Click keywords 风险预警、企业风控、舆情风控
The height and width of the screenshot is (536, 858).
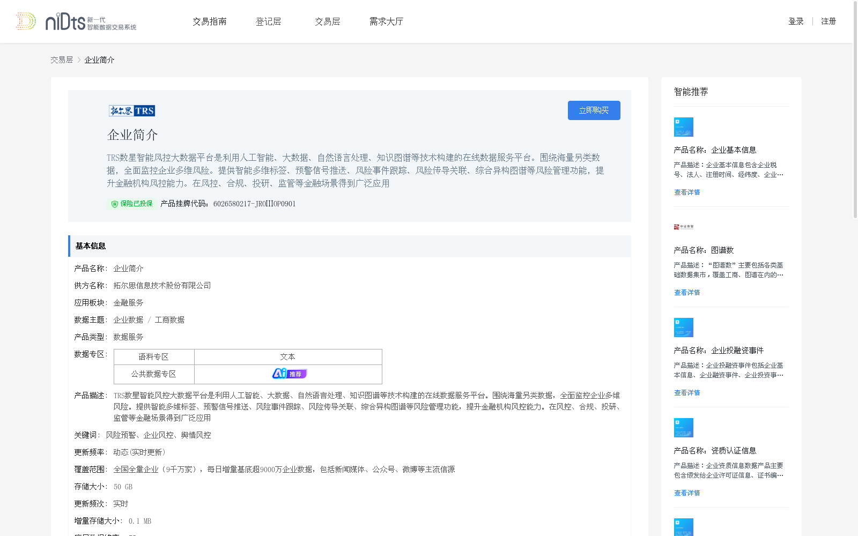(x=158, y=435)
